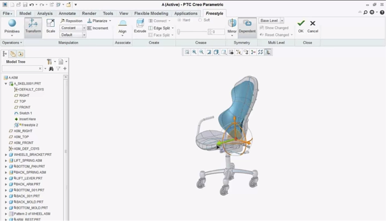
Task: Expand the WHEELS_BRACKET.PRT tree node
Action: point(6,155)
